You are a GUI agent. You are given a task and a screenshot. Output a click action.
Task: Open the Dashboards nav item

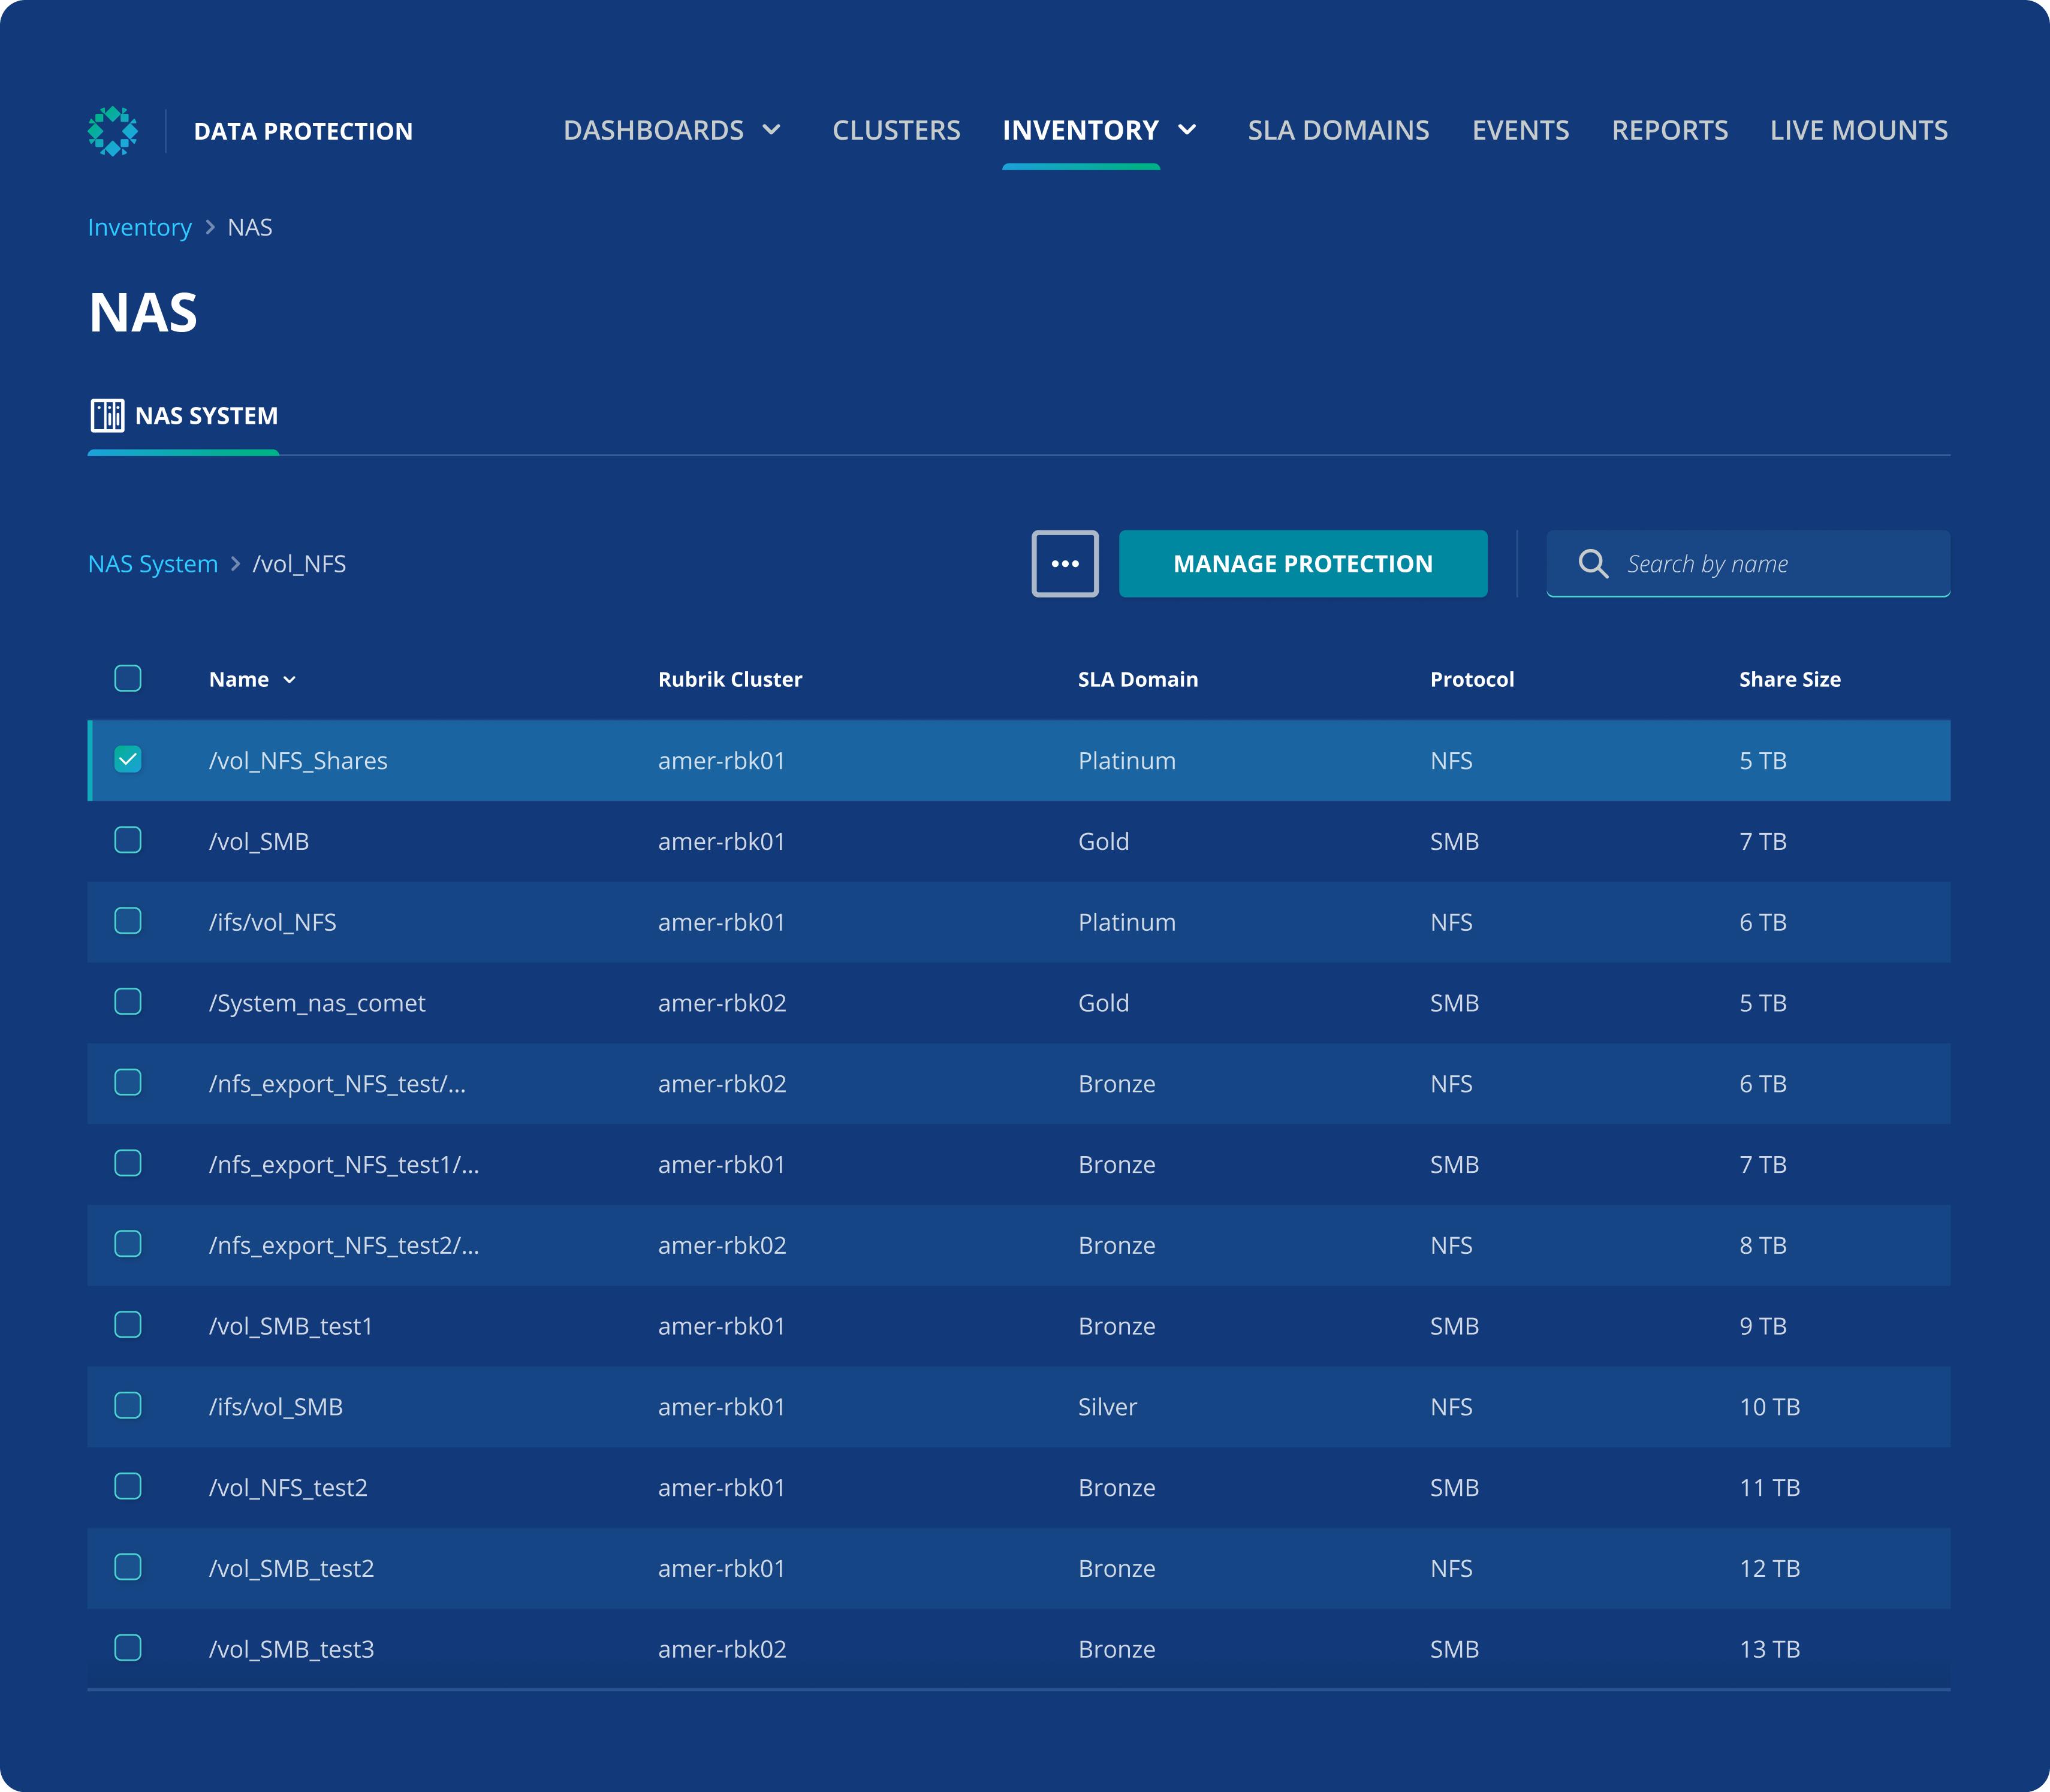pyautogui.click(x=653, y=130)
